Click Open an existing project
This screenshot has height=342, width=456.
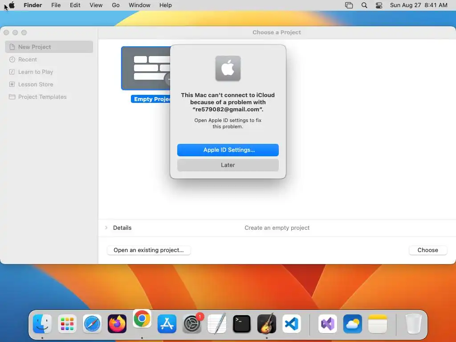pyautogui.click(x=149, y=250)
